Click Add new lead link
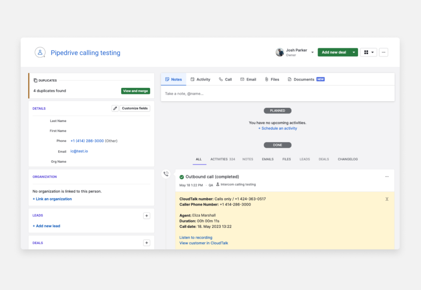 point(46,226)
